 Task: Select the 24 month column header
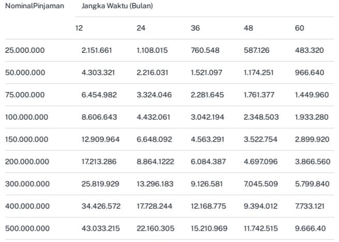(141, 28)
